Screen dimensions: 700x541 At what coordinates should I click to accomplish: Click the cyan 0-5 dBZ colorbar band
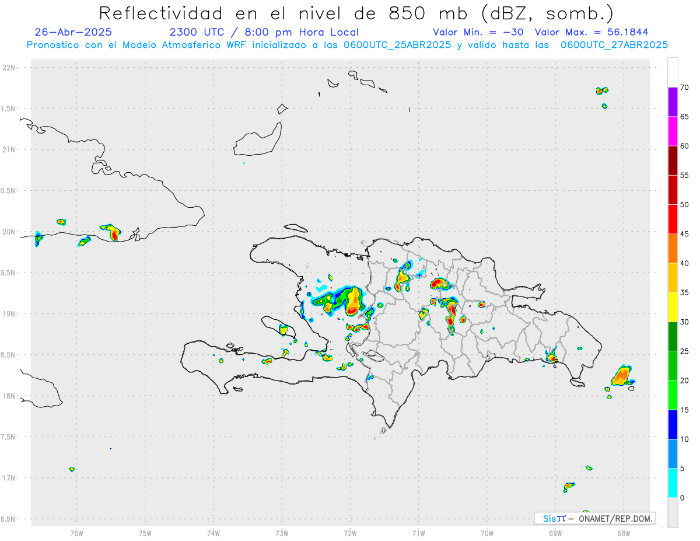pyautogui.click(x=673, y=483)
